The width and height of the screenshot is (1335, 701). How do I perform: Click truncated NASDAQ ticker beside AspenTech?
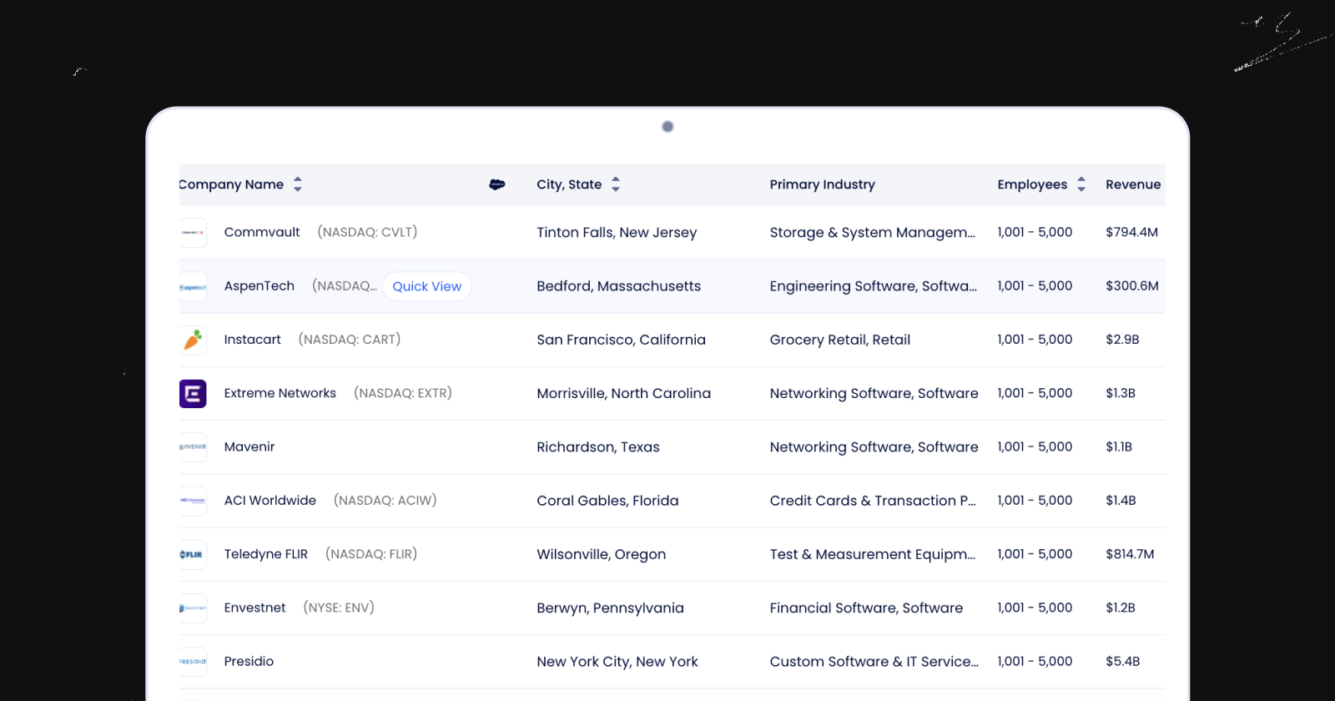tap(345, 285)
